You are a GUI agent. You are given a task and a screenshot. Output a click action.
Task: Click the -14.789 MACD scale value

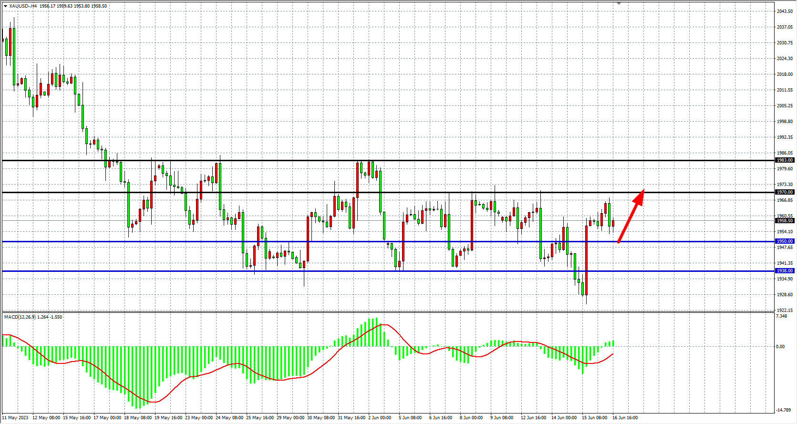[x=783, y=410]
